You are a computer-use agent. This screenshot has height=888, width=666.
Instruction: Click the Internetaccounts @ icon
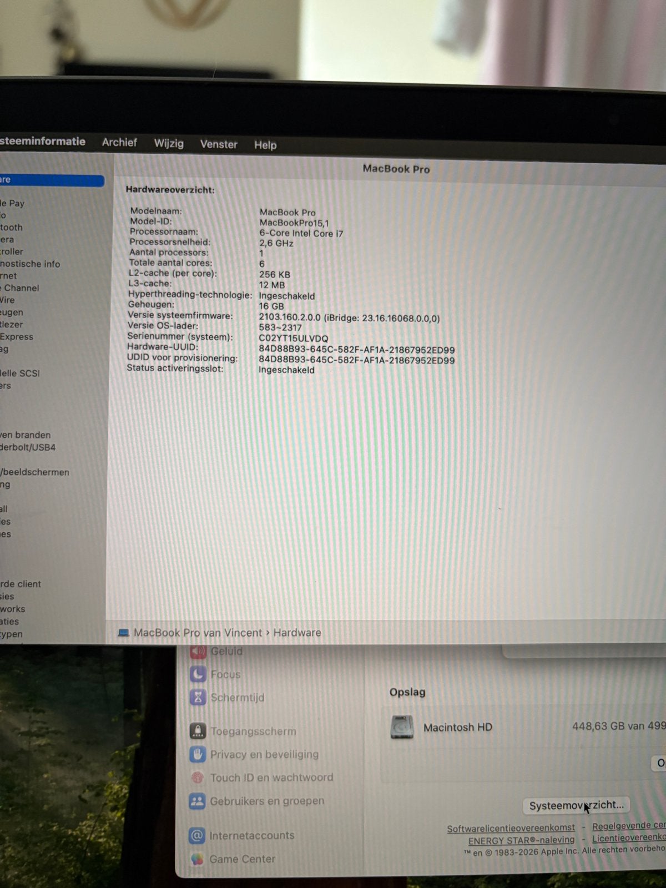[197, 835]
